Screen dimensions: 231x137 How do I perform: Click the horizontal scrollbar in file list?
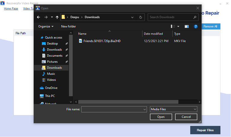[x=128, y=102]
